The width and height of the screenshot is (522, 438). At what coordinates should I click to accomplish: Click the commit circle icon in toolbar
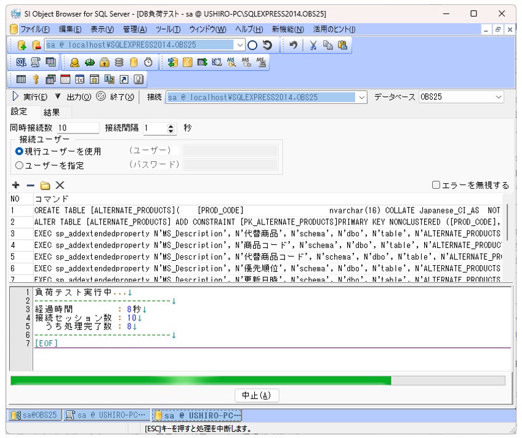(x=252, y=45)
